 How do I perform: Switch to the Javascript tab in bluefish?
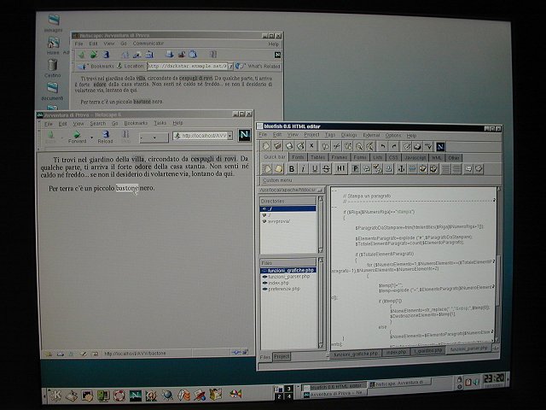pos(415,158)
